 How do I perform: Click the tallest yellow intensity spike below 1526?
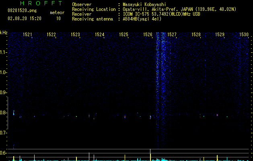click(x=150, y=155)
